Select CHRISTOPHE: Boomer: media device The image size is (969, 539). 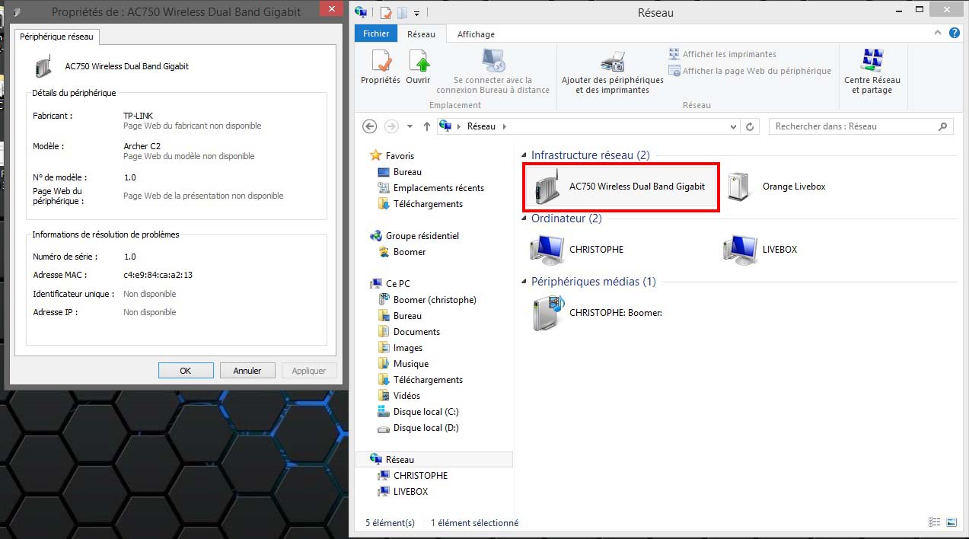coord(597,313)
